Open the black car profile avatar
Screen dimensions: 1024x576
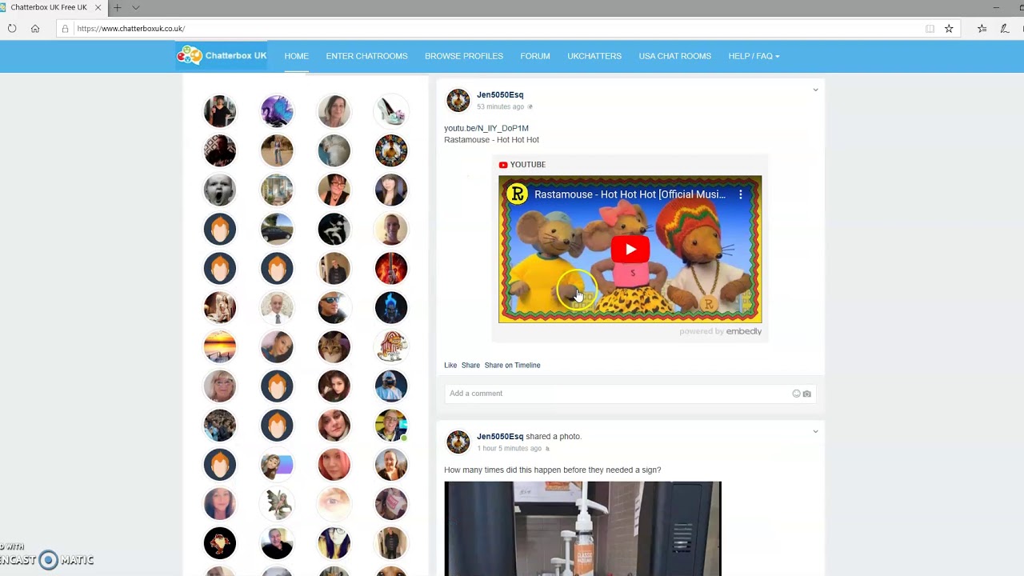[x=277, y=229]
